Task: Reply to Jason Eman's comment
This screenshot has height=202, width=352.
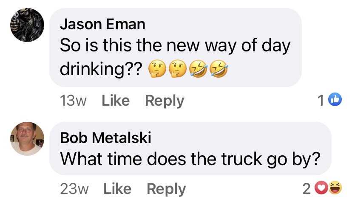Action: click(165, 101)
